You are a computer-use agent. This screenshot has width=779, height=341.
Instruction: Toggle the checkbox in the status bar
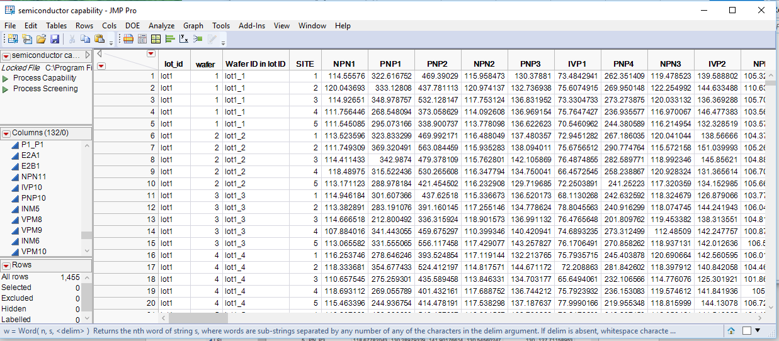point(746,330)
